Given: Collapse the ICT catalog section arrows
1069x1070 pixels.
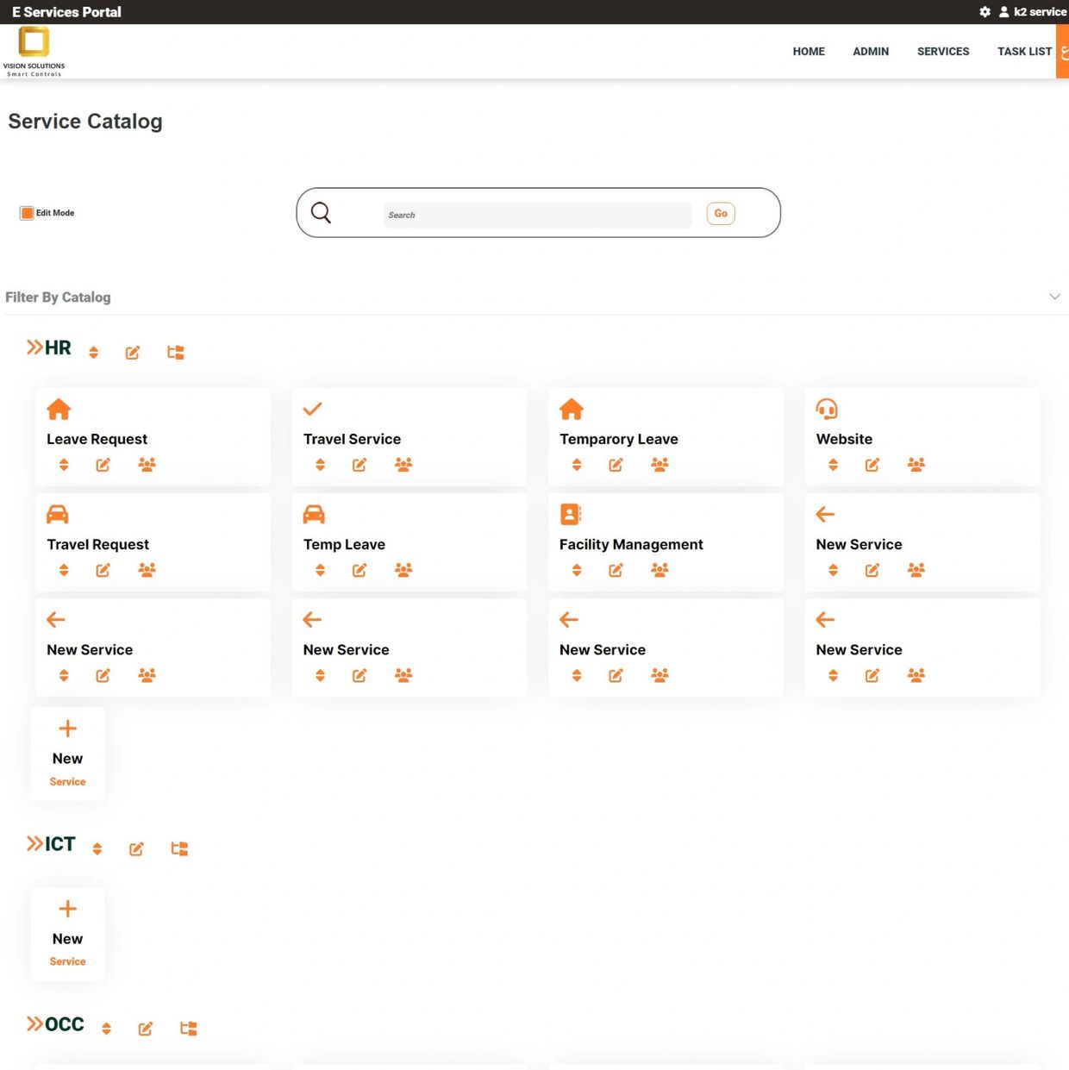Looking at the screenshot, I should [x=34, y=844].
